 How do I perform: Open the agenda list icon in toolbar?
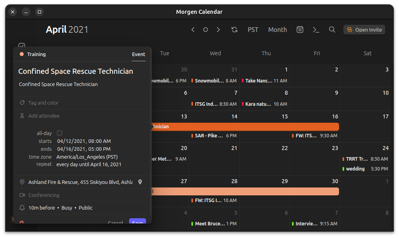(300, 30)
